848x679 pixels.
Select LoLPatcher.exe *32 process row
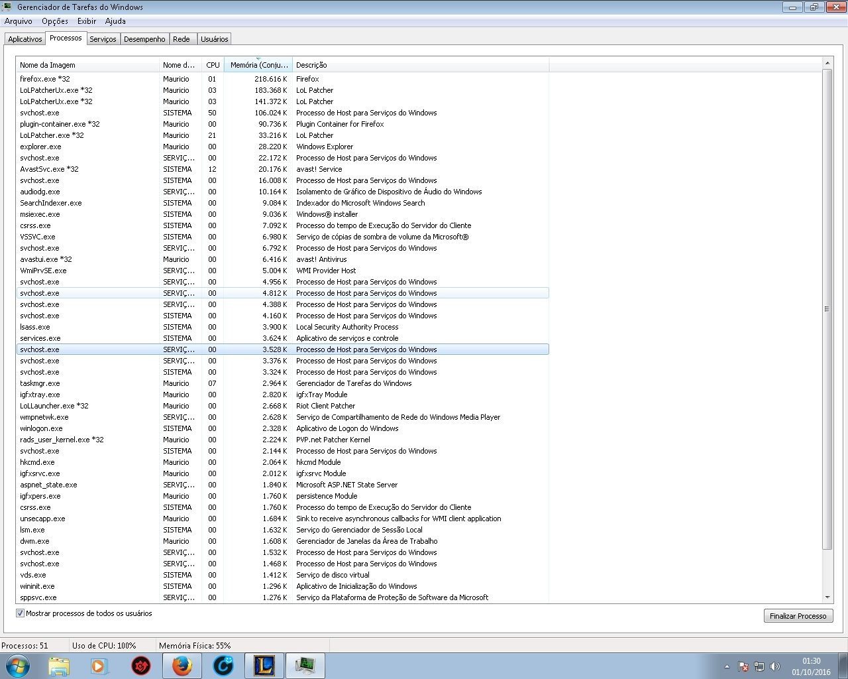click(x=283, y=135)
